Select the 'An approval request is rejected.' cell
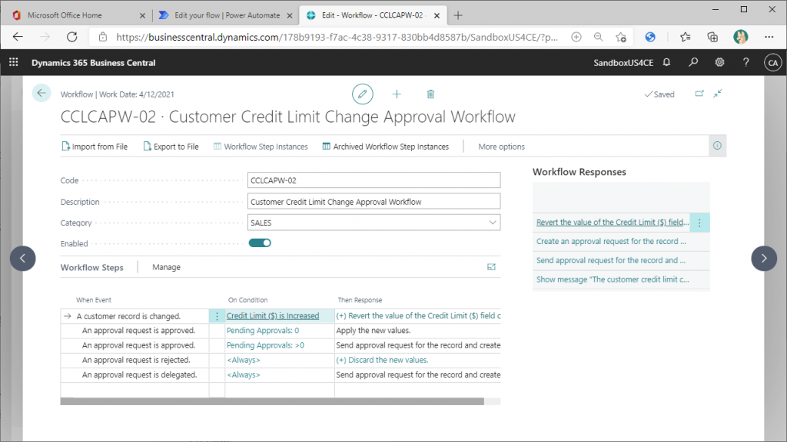The image size is (787, 442). tap(136, 360)
